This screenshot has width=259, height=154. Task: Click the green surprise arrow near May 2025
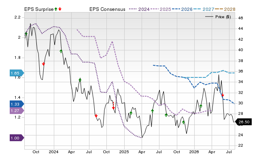coord(153,111)
